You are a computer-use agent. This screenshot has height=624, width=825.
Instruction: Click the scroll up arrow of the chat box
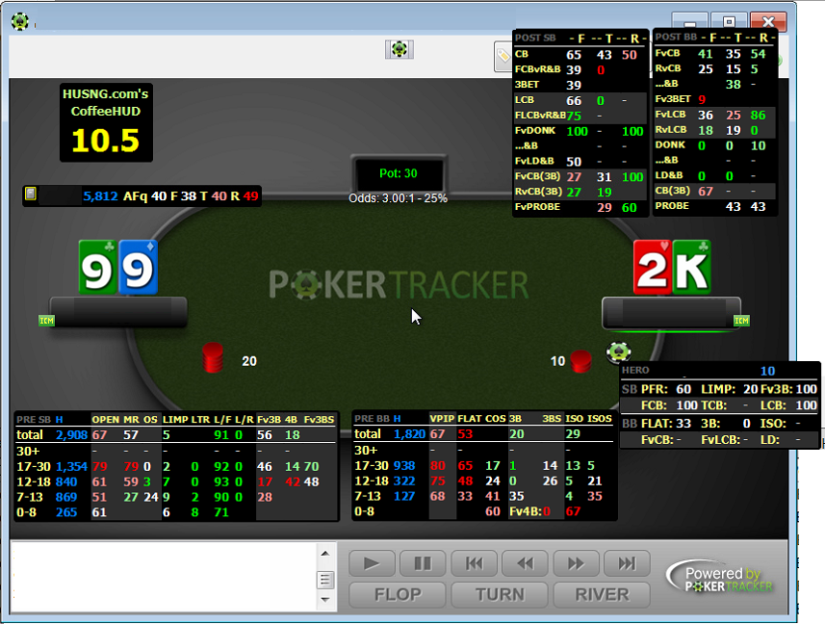[325, 554]
